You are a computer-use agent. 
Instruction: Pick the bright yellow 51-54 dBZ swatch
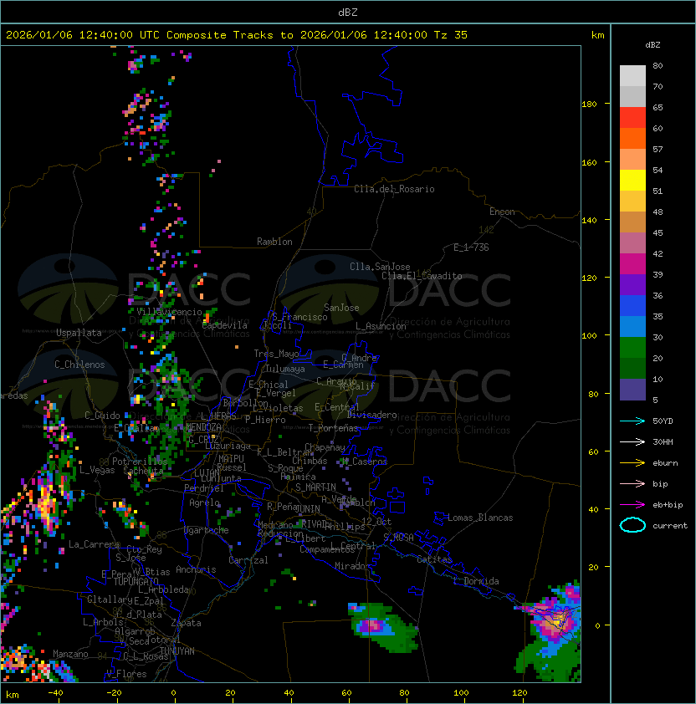pos(632,181)
